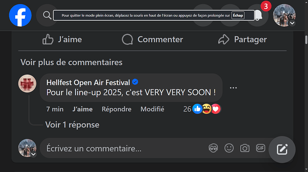Reply via Répondre under the comment

pos(117,109)
